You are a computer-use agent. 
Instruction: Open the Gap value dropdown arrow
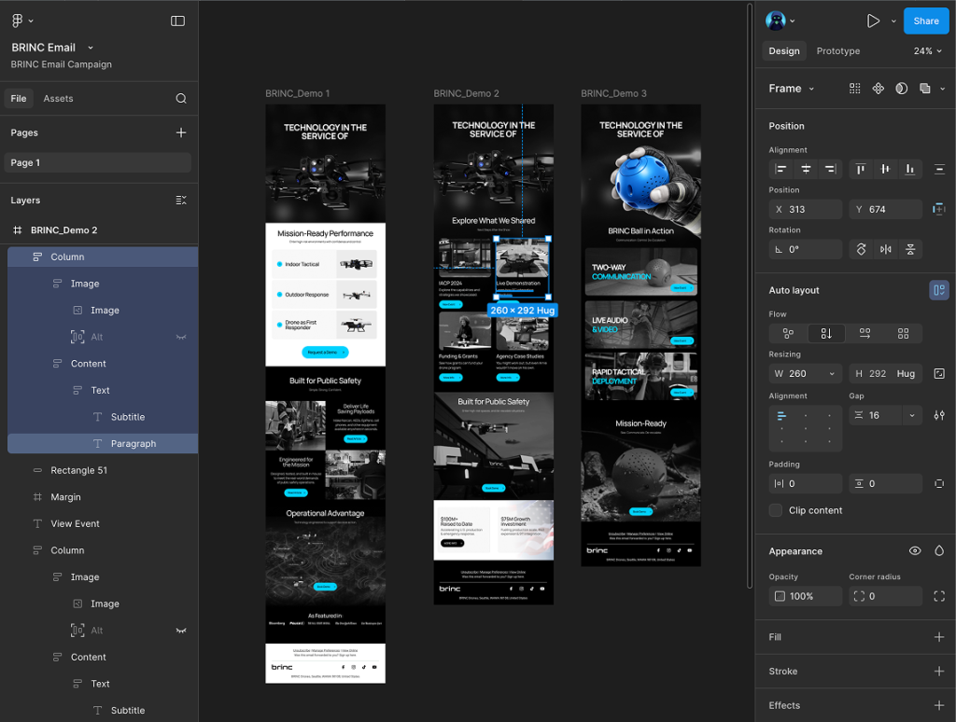pyautogui.click(x=911, y=415)
